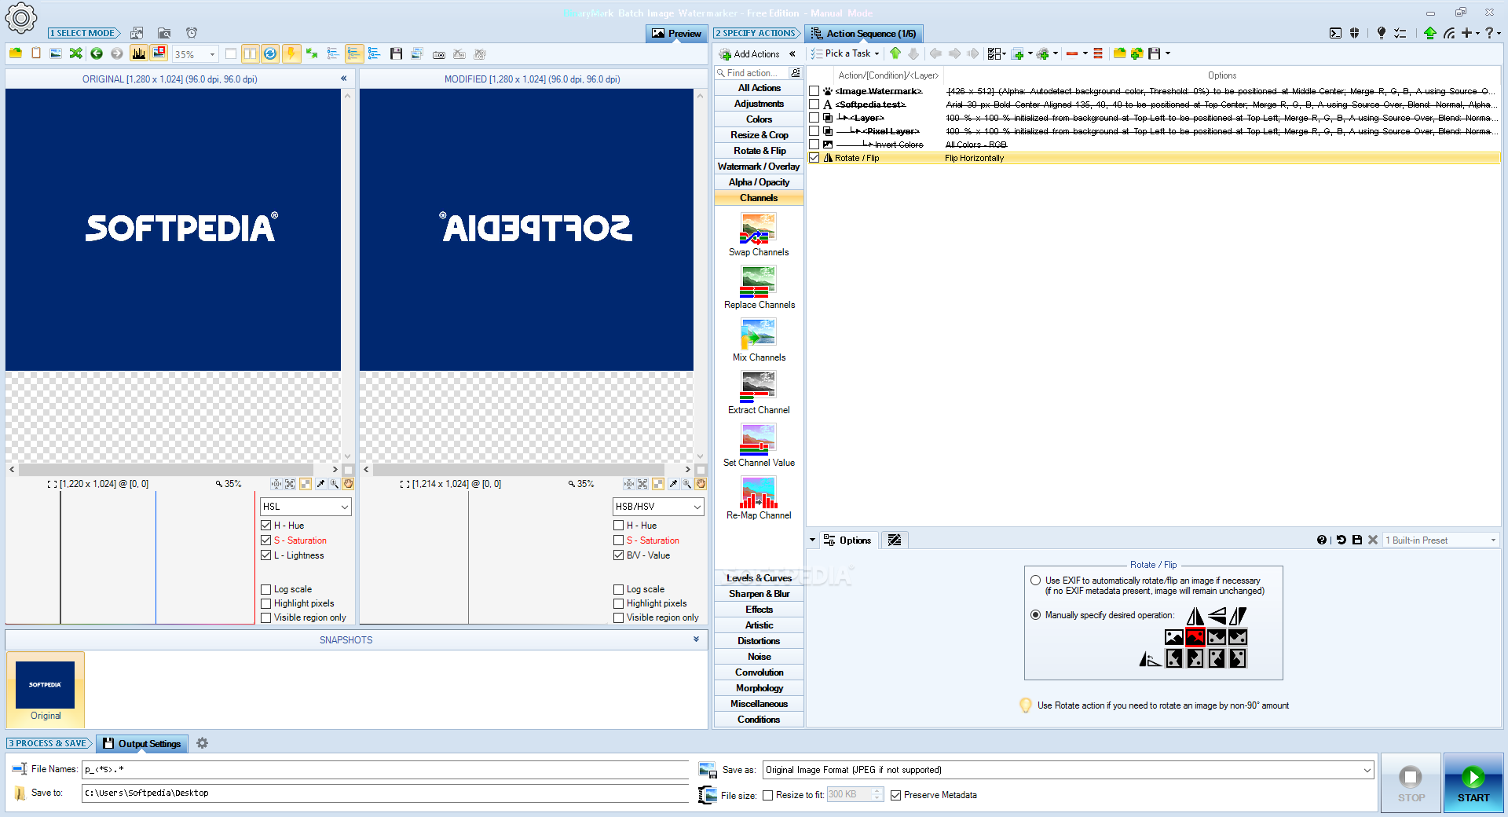Click the Original preview horizontal scrollbar
Viewport: 1508px width, 817px height.
point(173,469)
